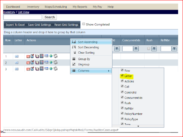
Task: Click the letter envelope icon in row 3
Action: [17, 69]
